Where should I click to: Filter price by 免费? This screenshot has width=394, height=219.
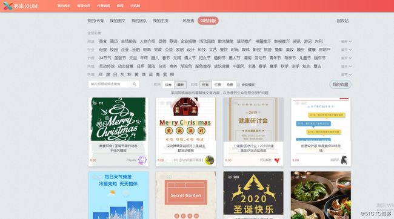coord(230,85)
